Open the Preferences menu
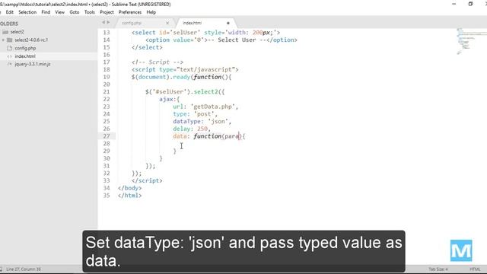This screenshot has width=487, height=274. pos(130,12)
